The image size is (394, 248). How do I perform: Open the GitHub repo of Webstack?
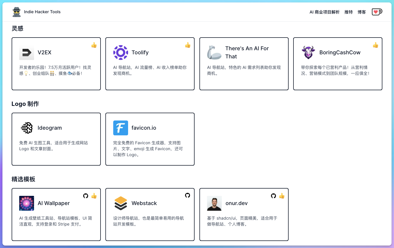(188, 195)
